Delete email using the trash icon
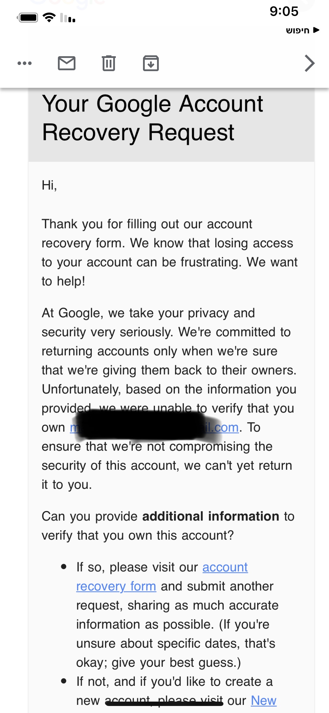Image resolution: width=329 pixels, height=713 pixels. coord(109,63)
